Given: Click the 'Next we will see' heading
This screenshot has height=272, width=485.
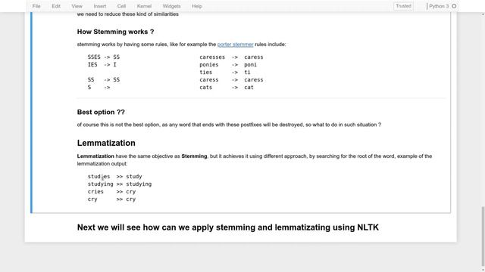Looking at the screenshot, I should [227, 227].
